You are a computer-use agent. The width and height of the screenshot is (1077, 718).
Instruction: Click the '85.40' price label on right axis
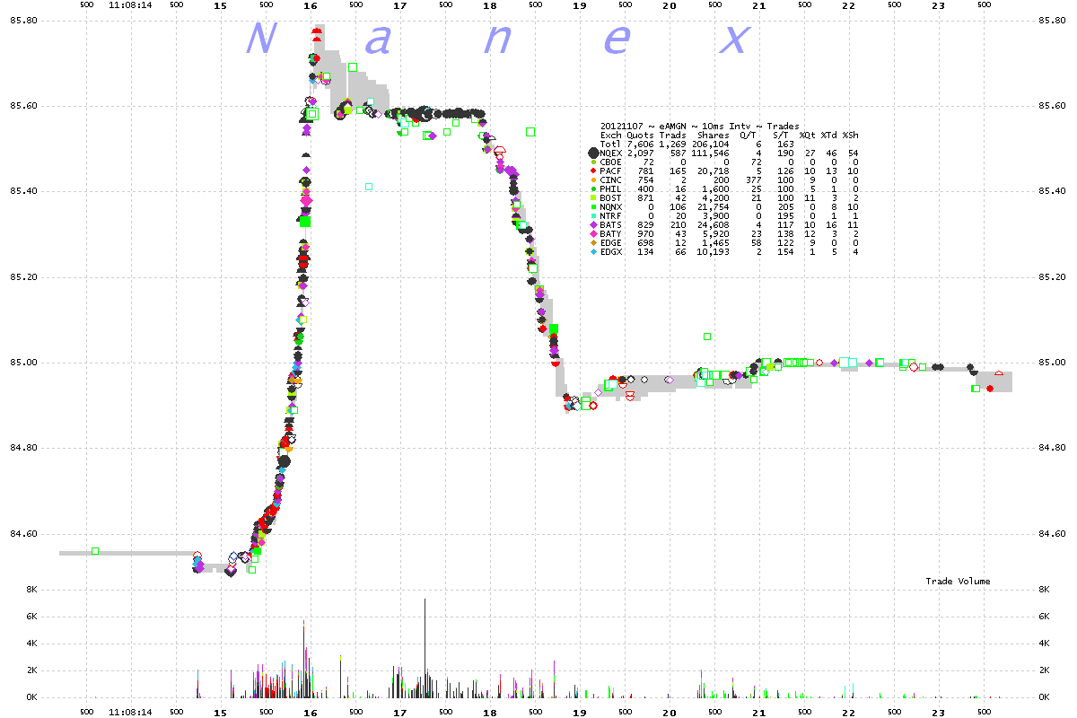[1052, 191]
